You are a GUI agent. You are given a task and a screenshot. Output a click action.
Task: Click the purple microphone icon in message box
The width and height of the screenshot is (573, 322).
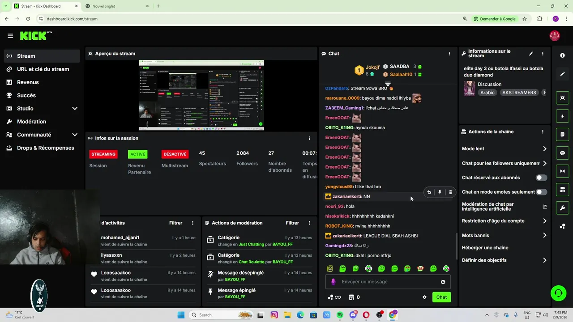333,282
